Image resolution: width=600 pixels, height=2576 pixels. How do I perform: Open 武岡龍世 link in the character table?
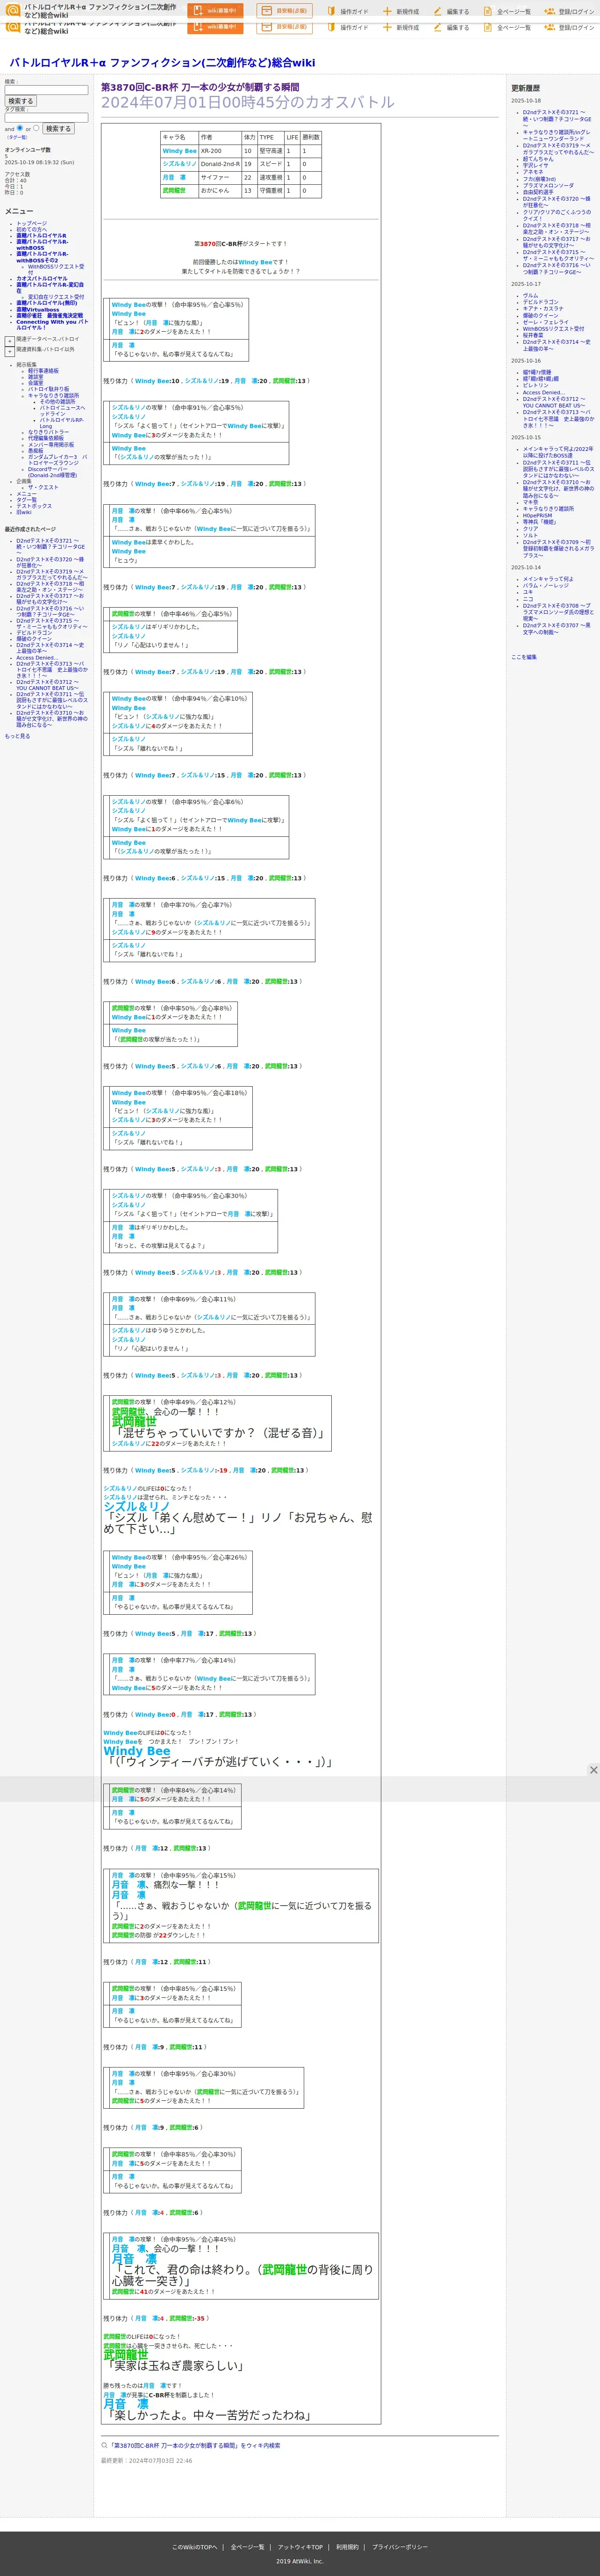174,190
